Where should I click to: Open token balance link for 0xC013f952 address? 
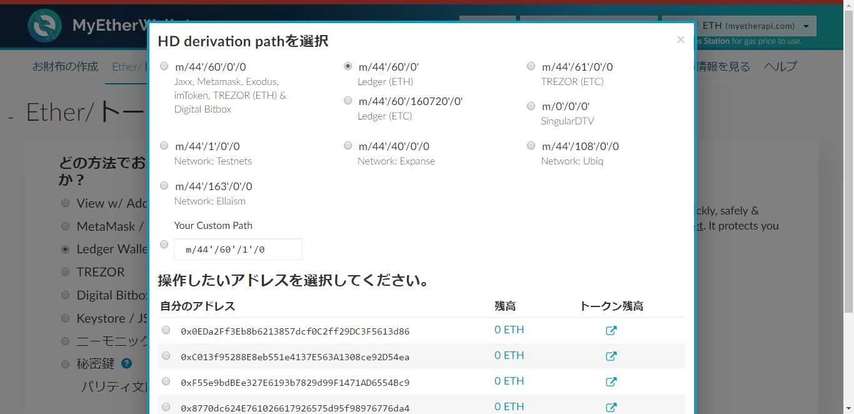[611, 356]
